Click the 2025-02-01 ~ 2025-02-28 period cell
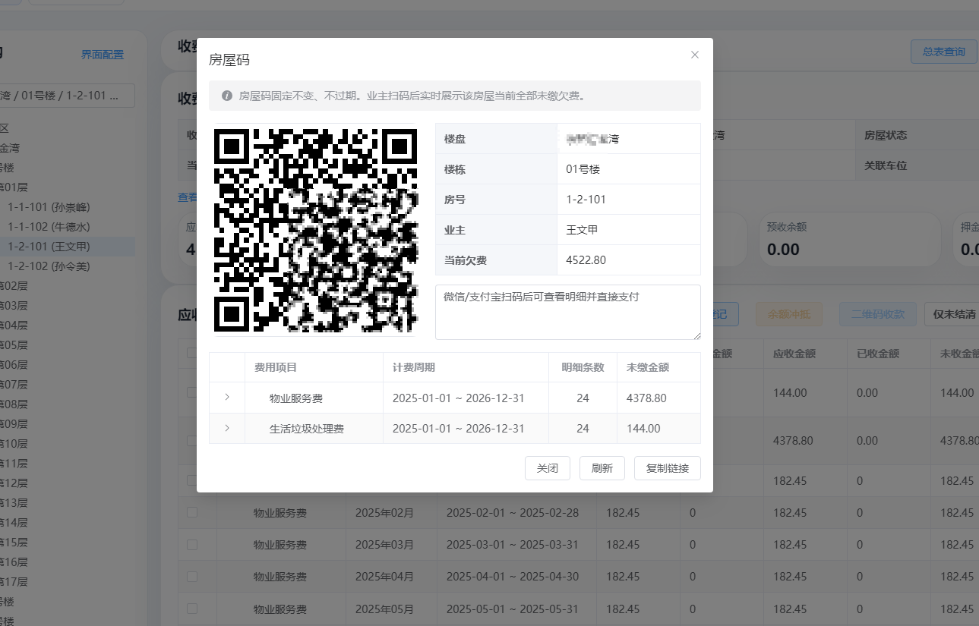This screenshot has width=979, height=626. point(513,513)
